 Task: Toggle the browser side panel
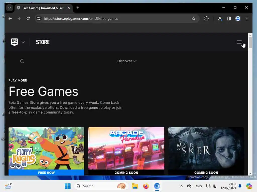point(229,18)
